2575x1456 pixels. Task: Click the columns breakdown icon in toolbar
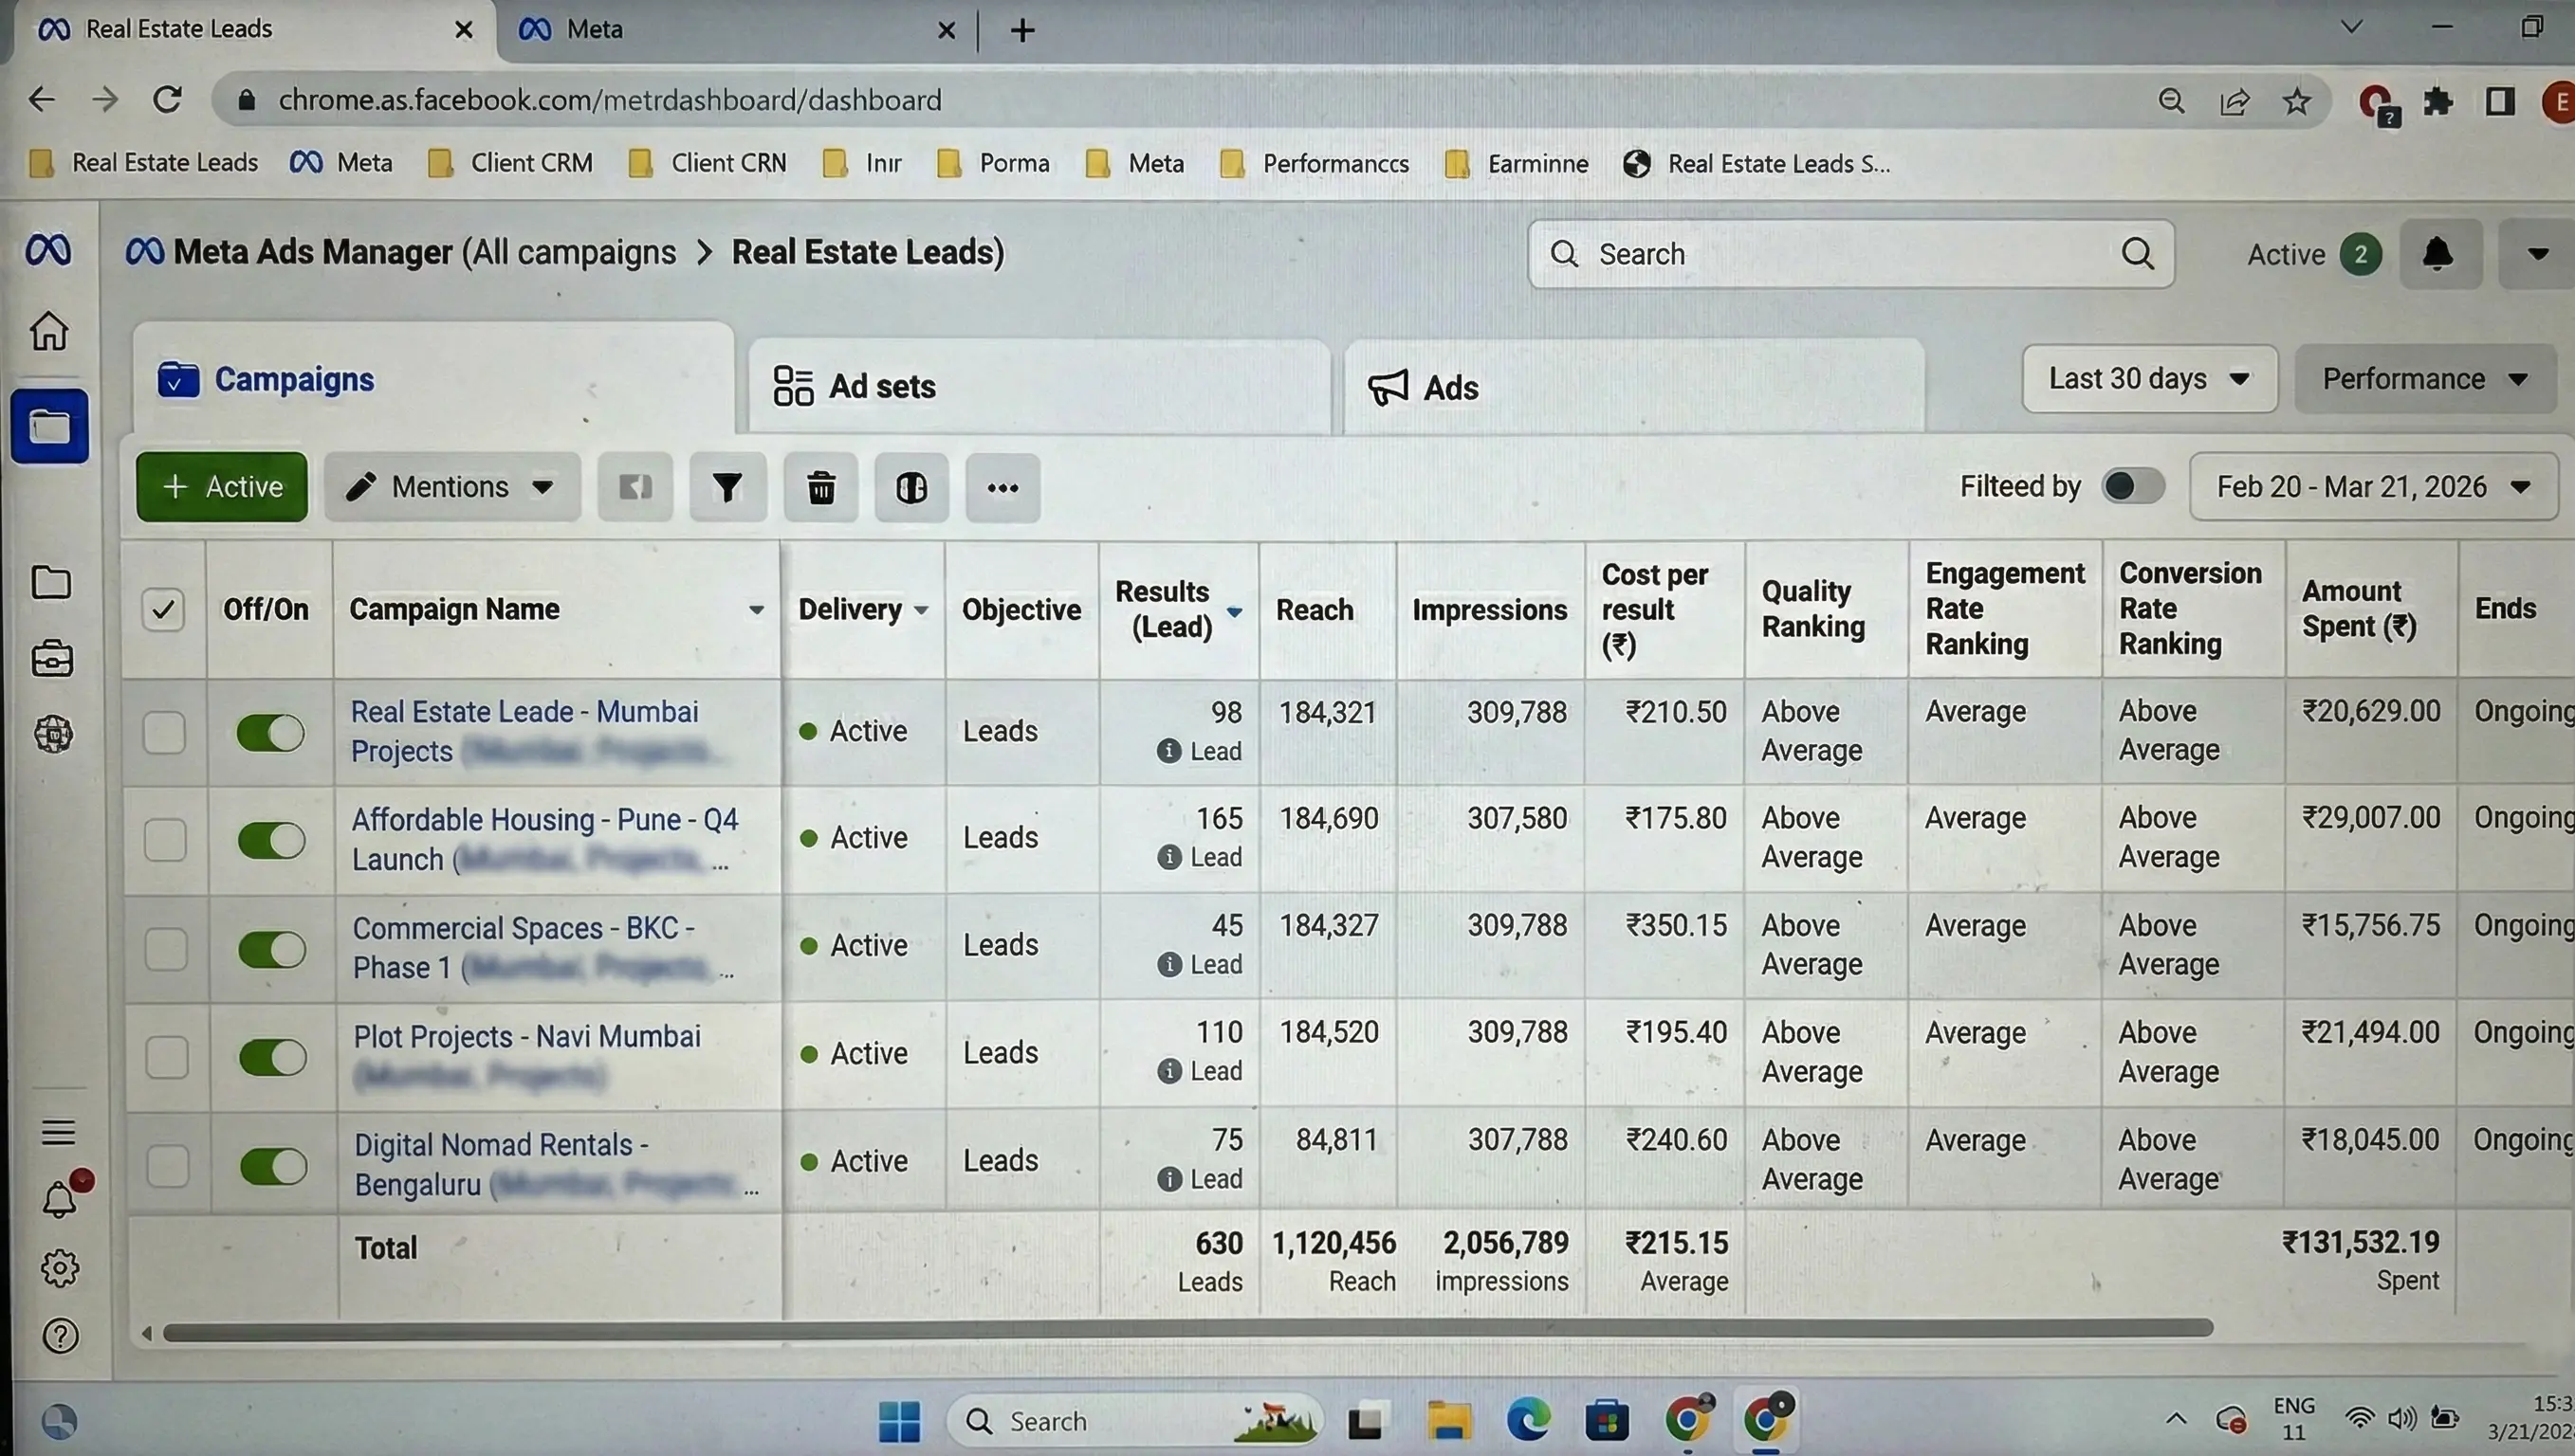(910, 488)
